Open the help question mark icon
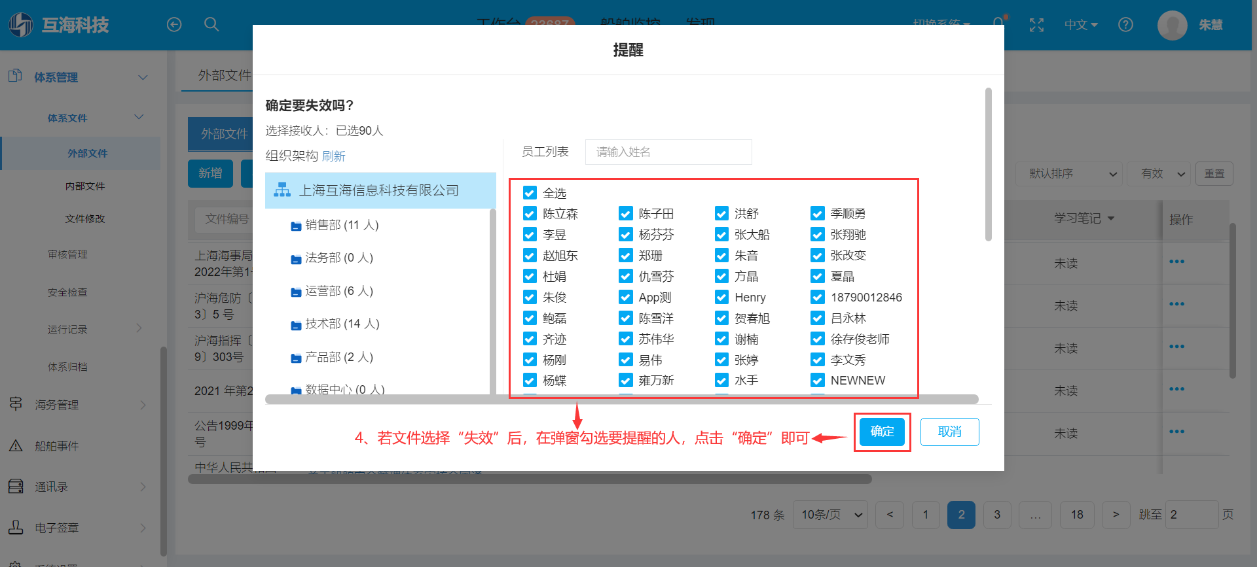1257x567 pixels. (1125, 25)
